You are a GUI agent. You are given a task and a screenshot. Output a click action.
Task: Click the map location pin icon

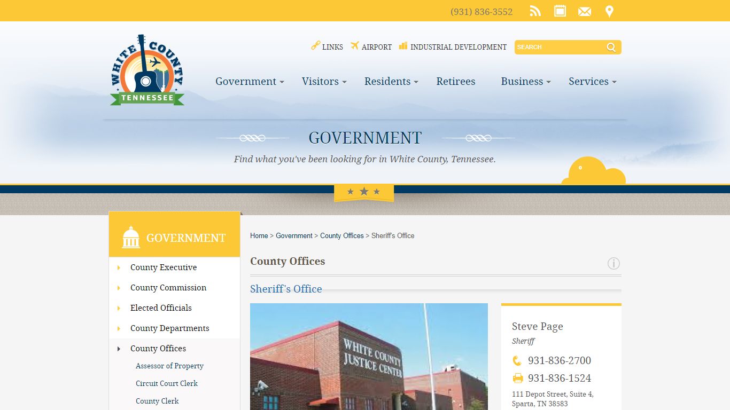coord(609,11)
